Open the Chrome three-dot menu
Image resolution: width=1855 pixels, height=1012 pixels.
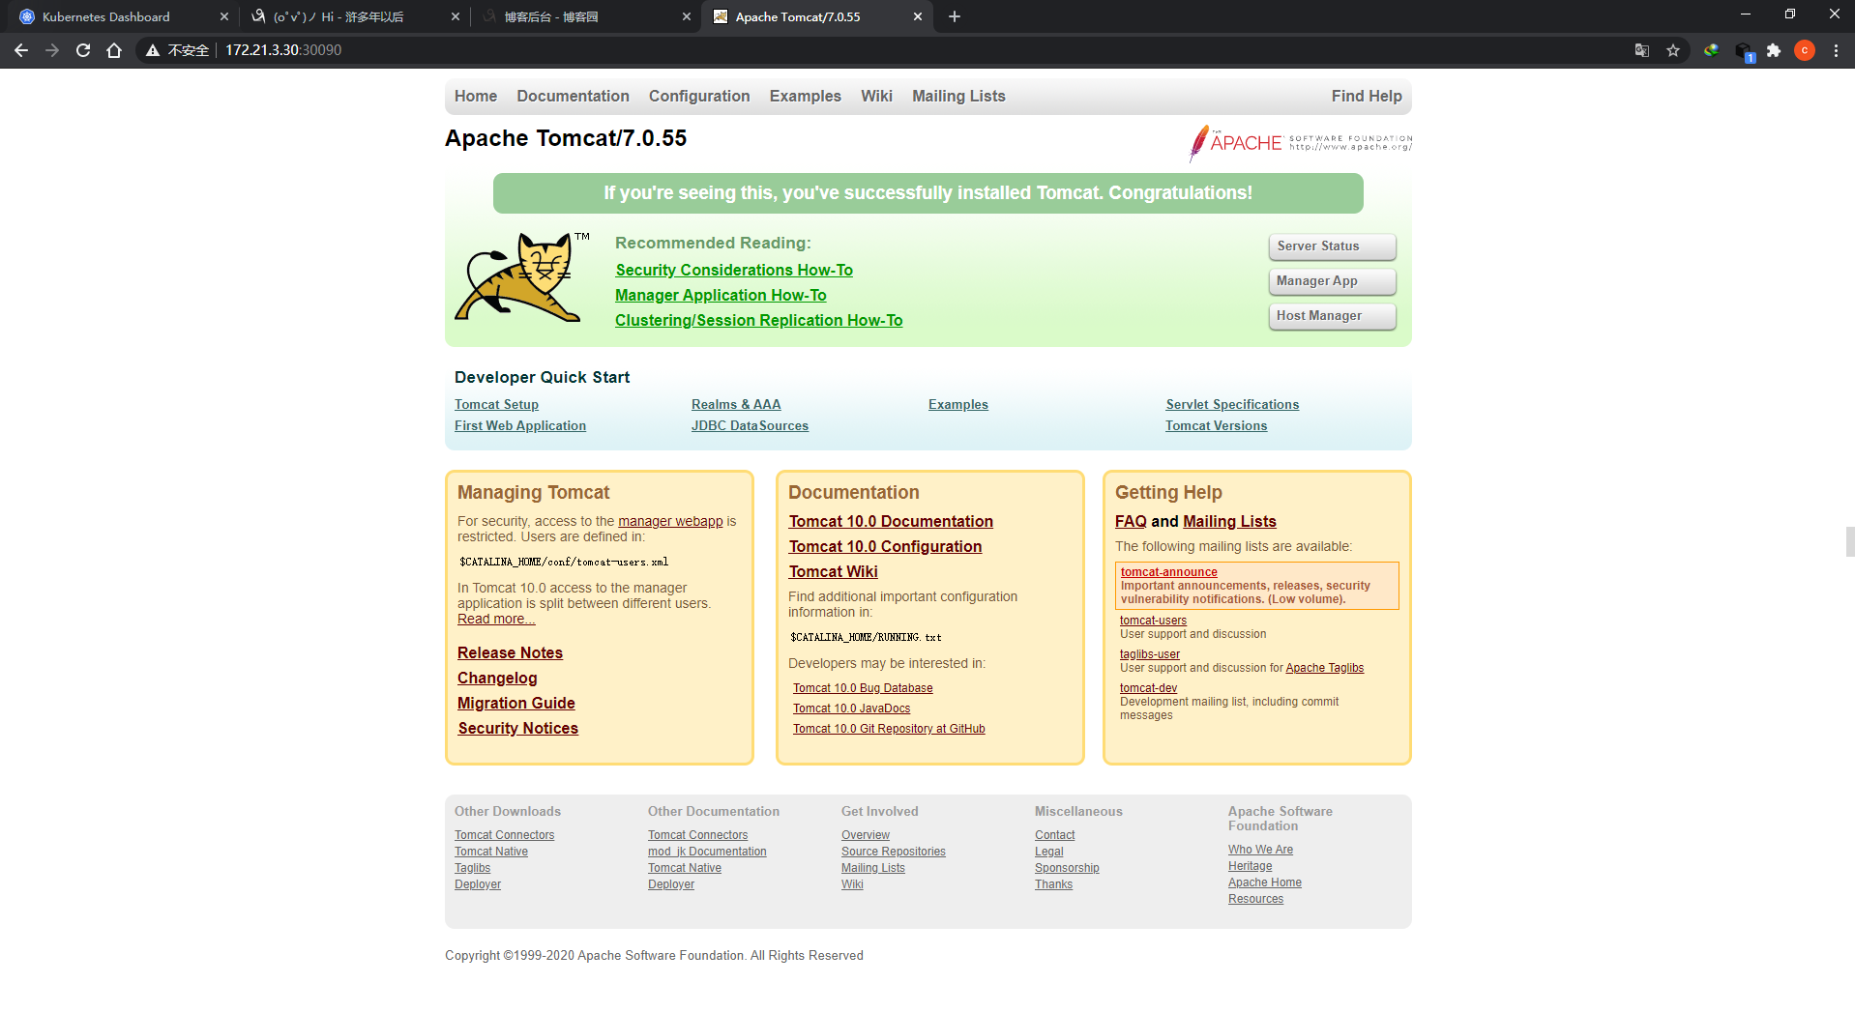(1836, 50)
